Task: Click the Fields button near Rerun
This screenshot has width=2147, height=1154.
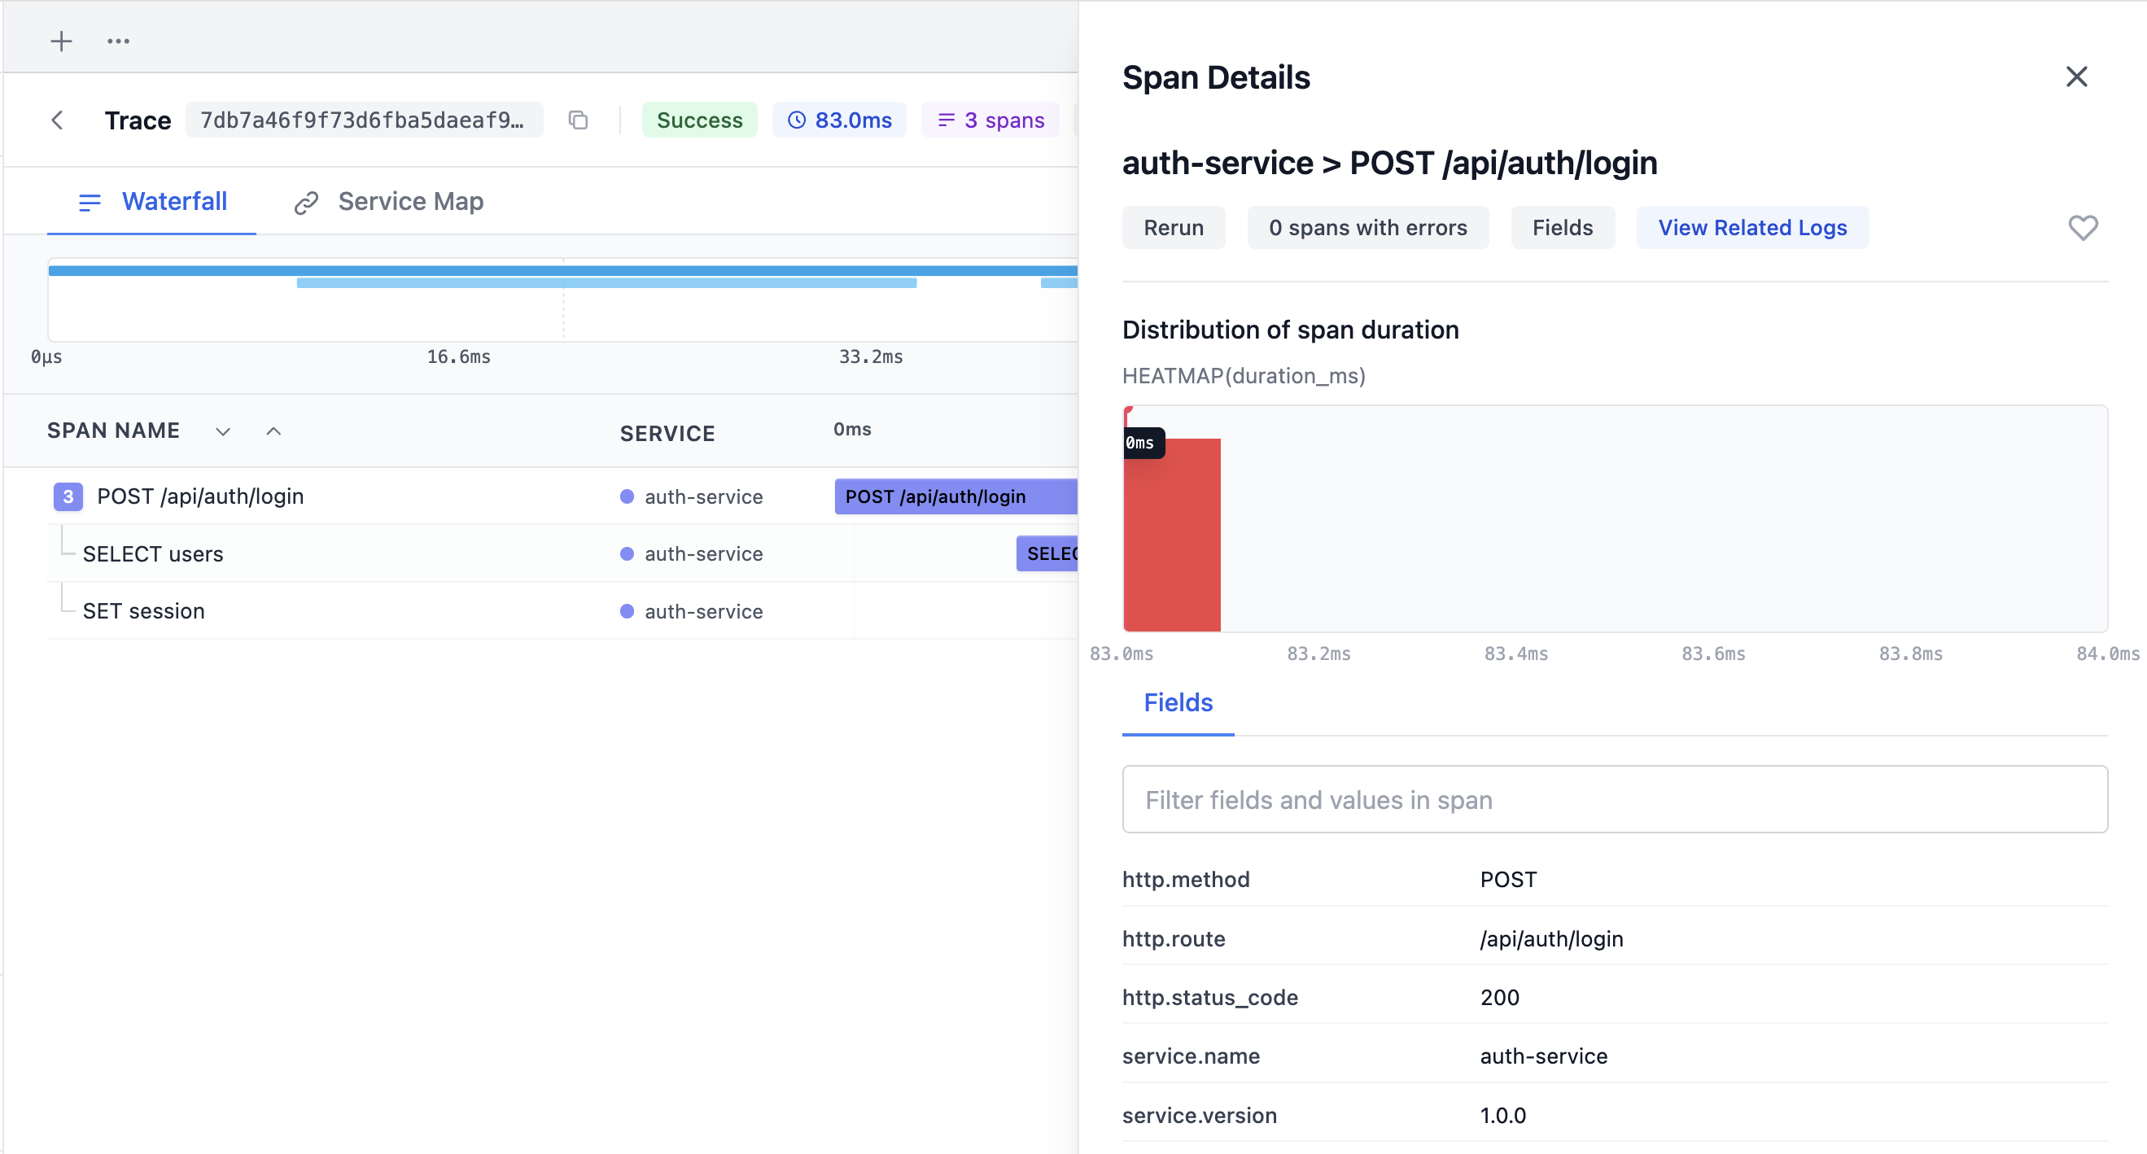Action: (x=1562, y=228)
